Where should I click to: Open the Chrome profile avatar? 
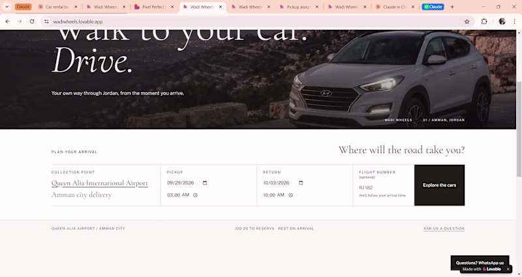click(x=502, y=22)
